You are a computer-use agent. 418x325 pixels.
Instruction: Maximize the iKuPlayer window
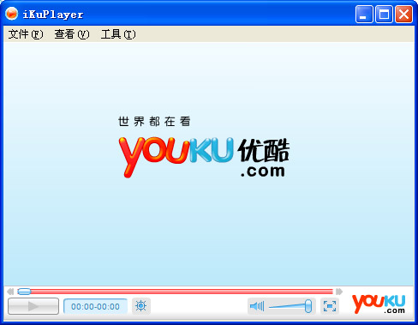pyautogui.click(x=384, y=14)
